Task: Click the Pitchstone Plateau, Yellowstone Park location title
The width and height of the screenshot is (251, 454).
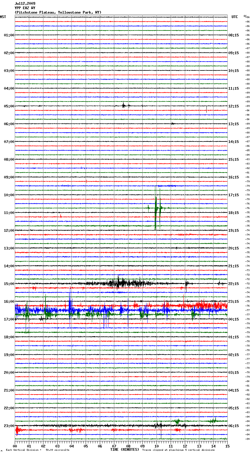Action: coord(58,12)
